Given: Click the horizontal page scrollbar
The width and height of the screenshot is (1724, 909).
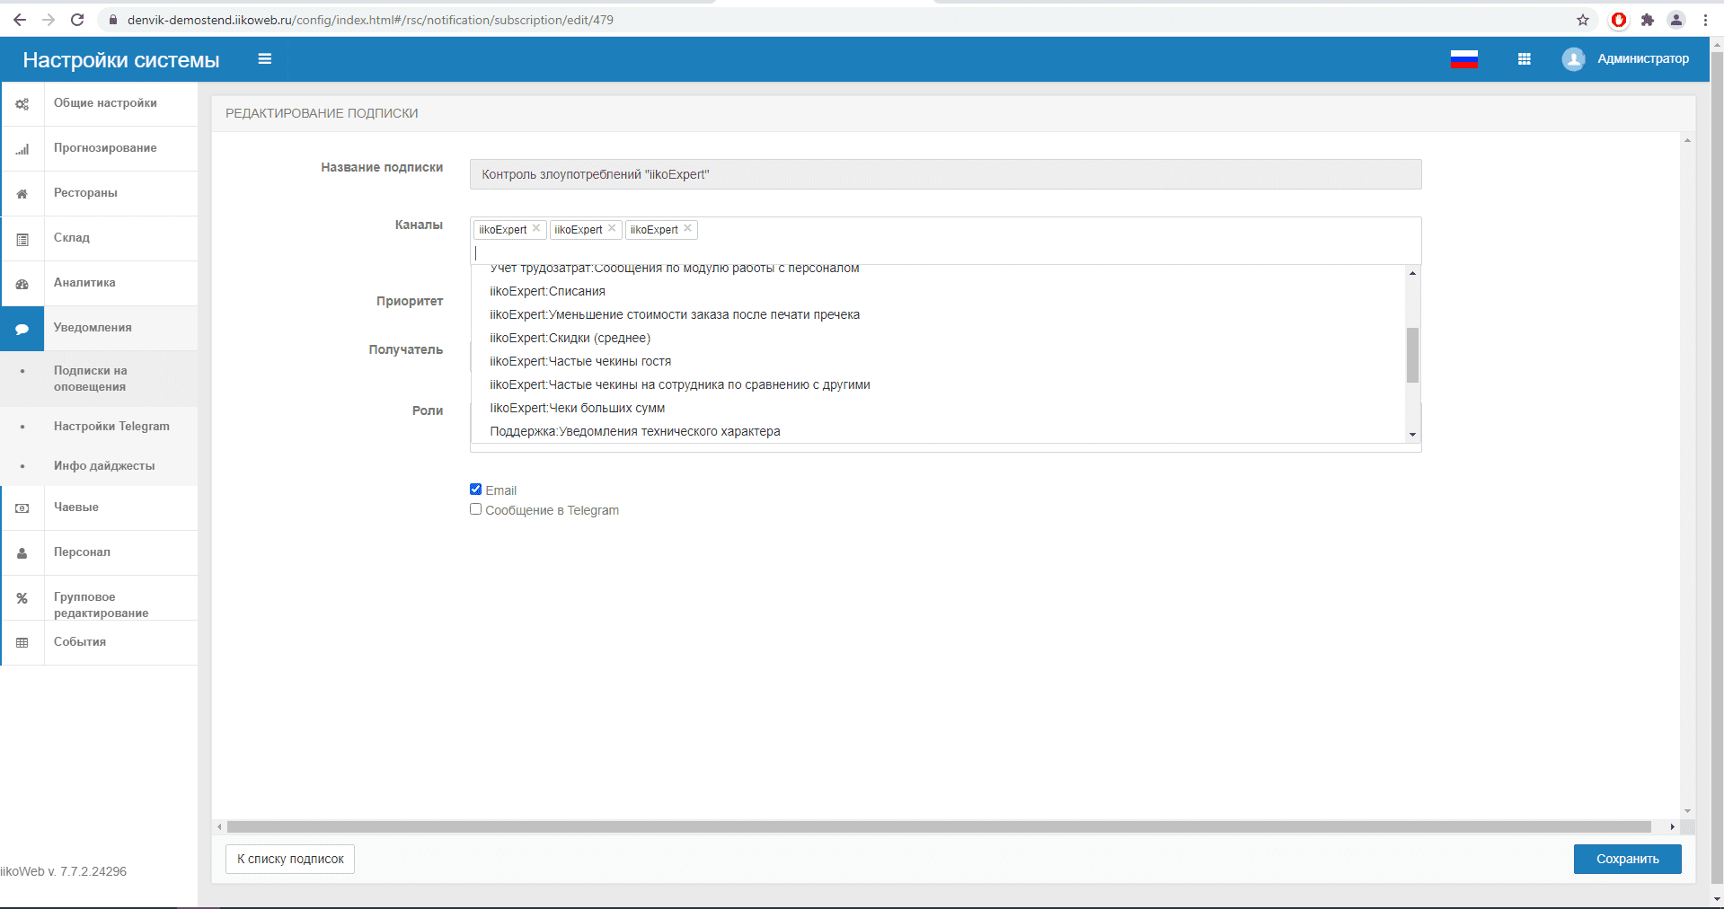Looking at the screenshot, I should pos(939,826).
